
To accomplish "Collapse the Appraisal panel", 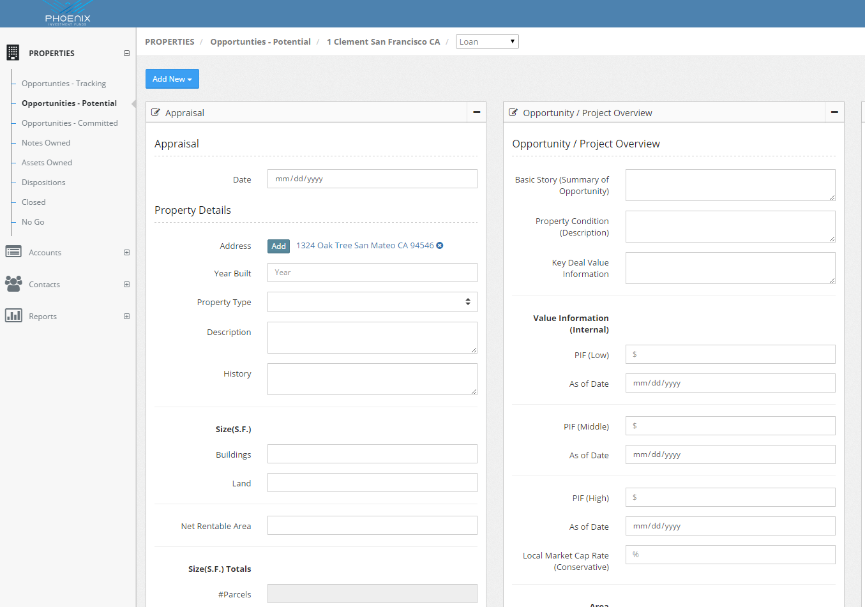I will click(476, 112).
